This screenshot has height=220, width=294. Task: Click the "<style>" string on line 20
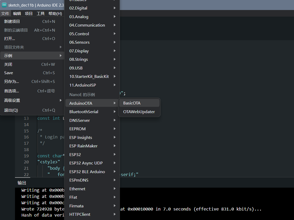(x=49, y=162)
